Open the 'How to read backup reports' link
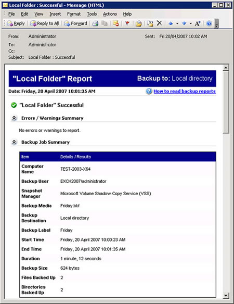 [185, 91]
